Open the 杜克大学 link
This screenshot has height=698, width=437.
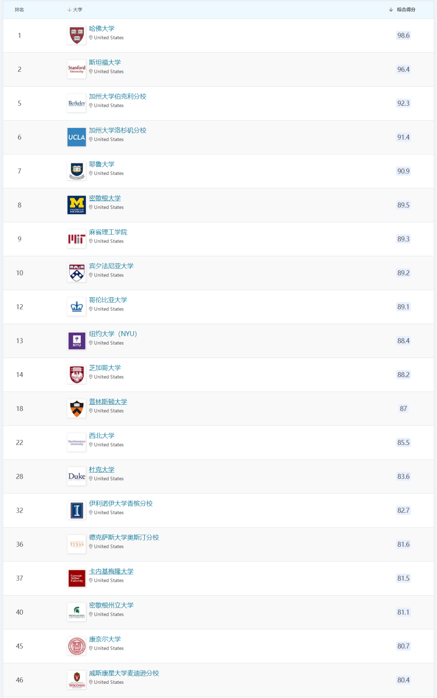pyautogui.click(x=102, y=470)
